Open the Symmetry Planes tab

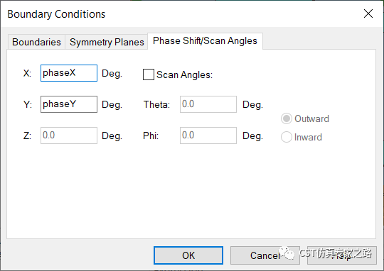tap(107, 42)
